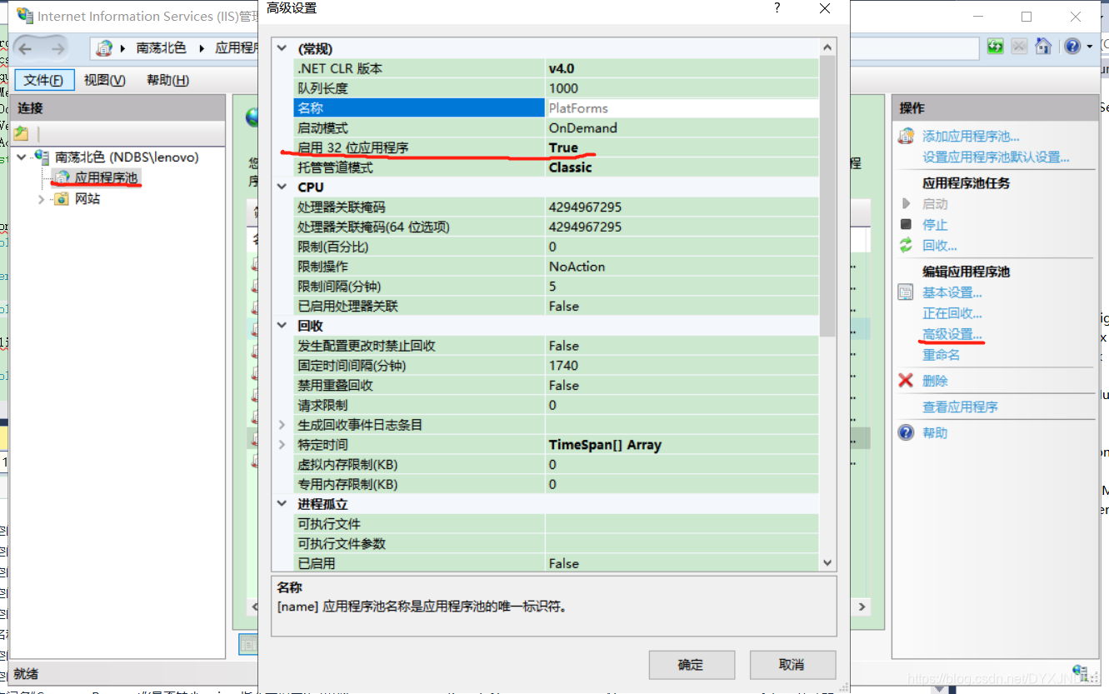Expand the 网站 tree node
Viewport: 1109px width, 694px height.
41,198
